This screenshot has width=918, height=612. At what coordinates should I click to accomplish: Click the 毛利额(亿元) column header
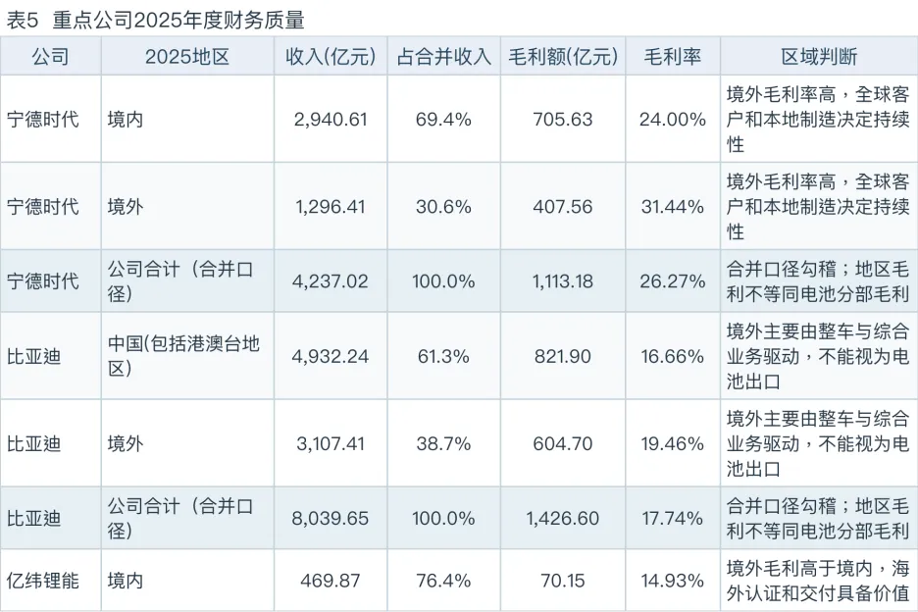pyautogui.click(x=563, y=56)
